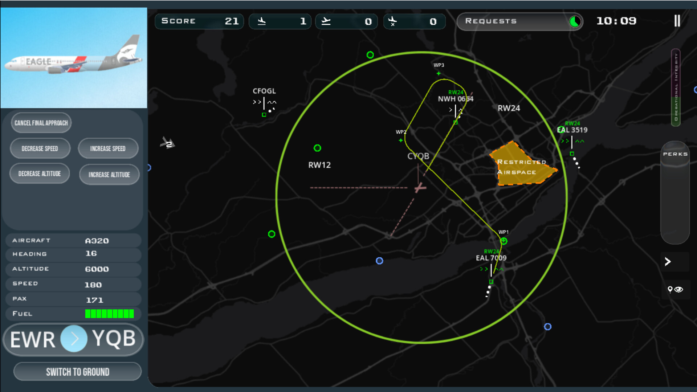Click the landed aircraft counter icon
Screen dimensions: 697x392
point(262,21)
